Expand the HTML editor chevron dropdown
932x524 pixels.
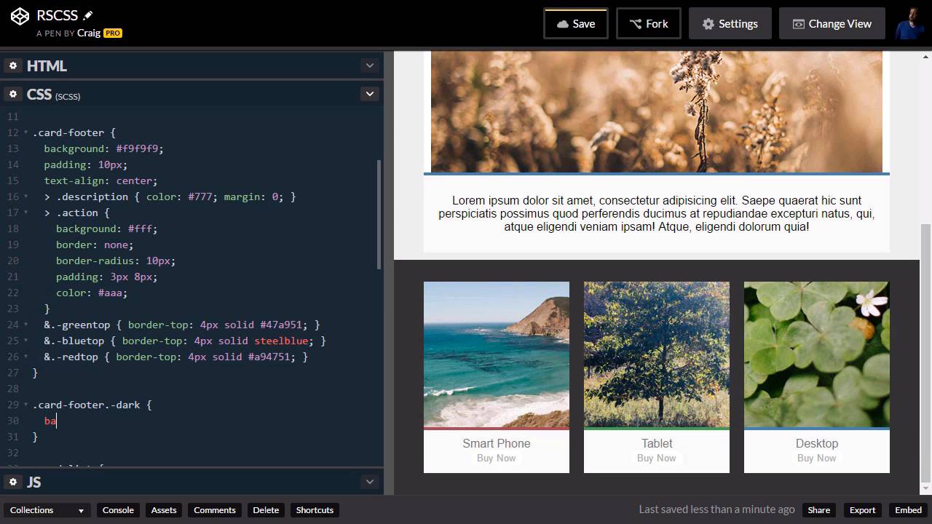click(x=370, y=65)
